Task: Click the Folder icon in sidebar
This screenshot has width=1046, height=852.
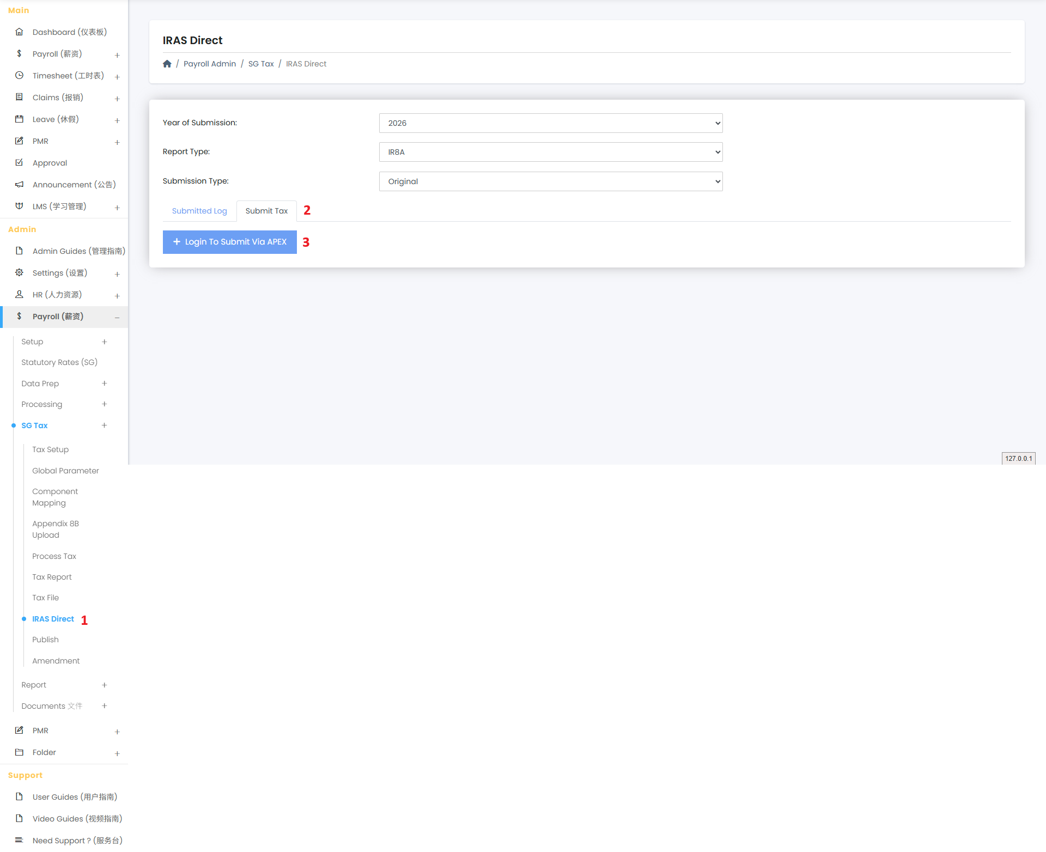Action: point(19,752)
